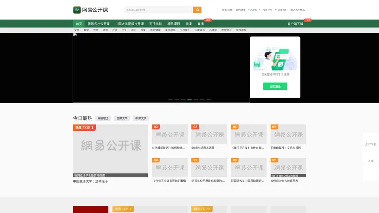Viewport: 379px width, 213px height.
Task: Select the 心理学 category link
Action: pyautogui.click(x=213, y=30)
